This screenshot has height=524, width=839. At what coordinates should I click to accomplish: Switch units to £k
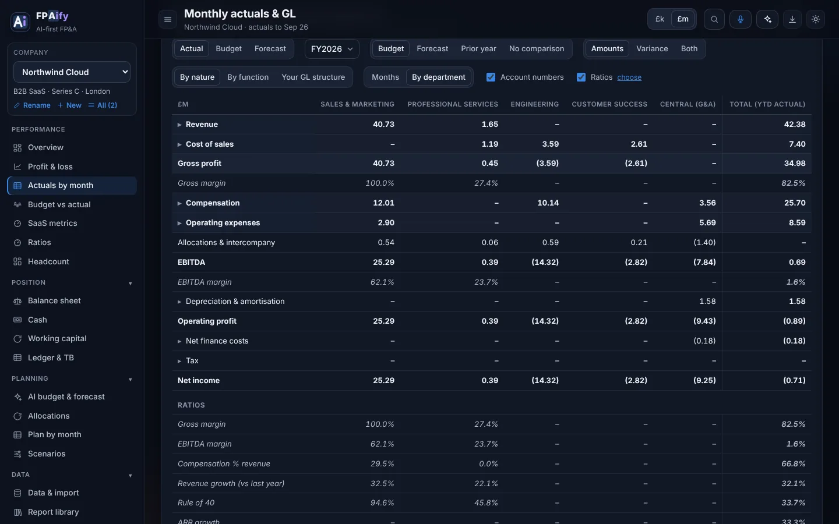click(660, 19)
